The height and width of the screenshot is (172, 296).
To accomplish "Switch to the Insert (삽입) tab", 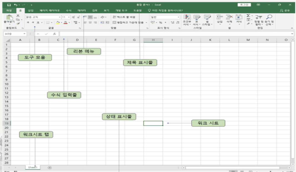I will 31,11.
